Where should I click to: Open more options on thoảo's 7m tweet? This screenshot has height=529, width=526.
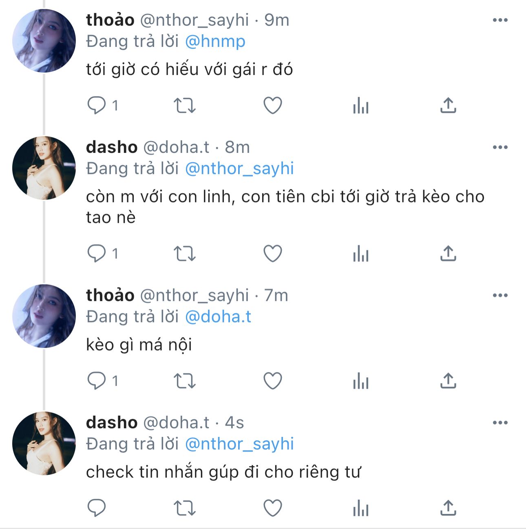pyautogui.click(x=500, y=295)
